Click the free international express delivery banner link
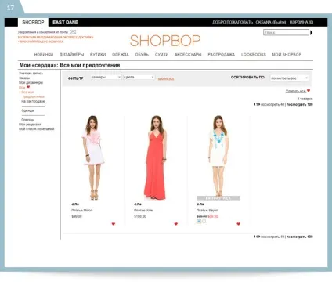 [x=56, y=38]
